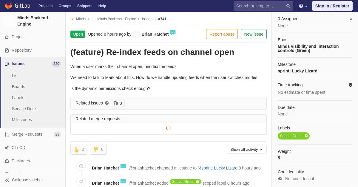The height and width of the screenshot is (187, 358).
Task: Open Snippets in top navigation
Action: point(85,6)
